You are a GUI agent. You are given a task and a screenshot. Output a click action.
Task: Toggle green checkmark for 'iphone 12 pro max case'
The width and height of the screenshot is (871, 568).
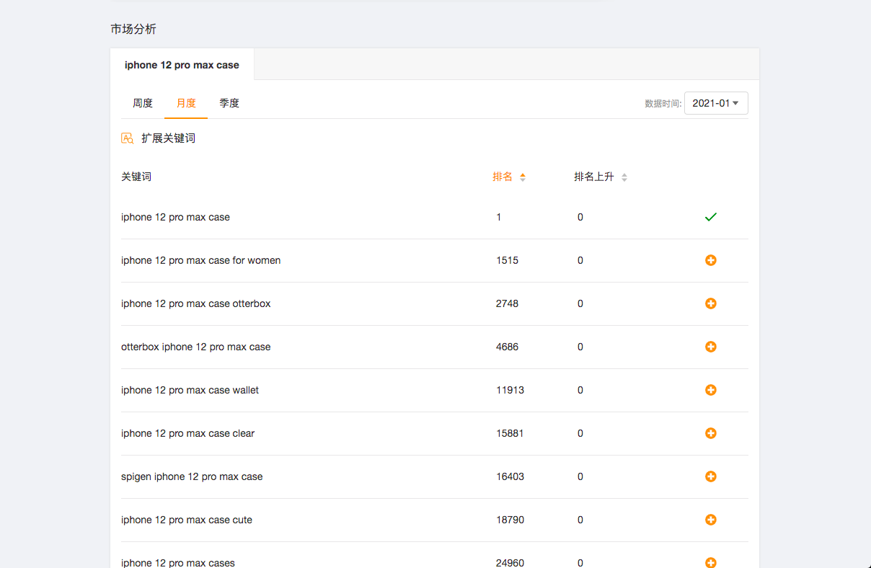pos(710,217)
